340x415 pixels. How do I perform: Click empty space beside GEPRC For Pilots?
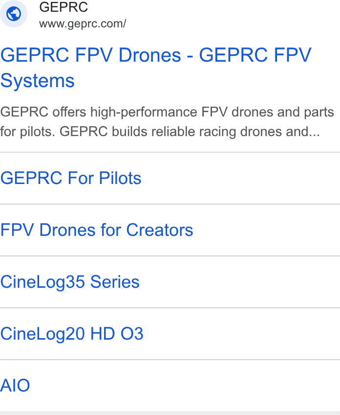(x=241, y=178)
